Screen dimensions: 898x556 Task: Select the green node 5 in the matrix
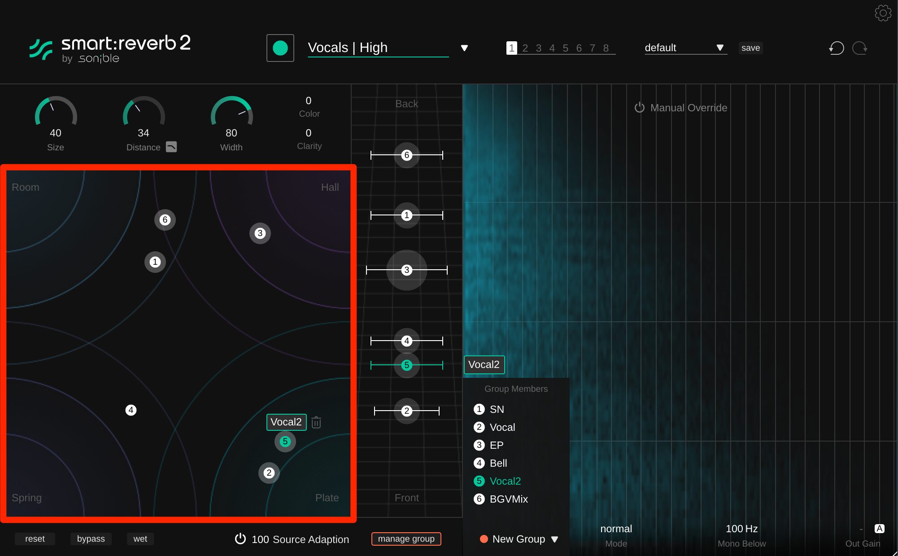pos(285,442)
